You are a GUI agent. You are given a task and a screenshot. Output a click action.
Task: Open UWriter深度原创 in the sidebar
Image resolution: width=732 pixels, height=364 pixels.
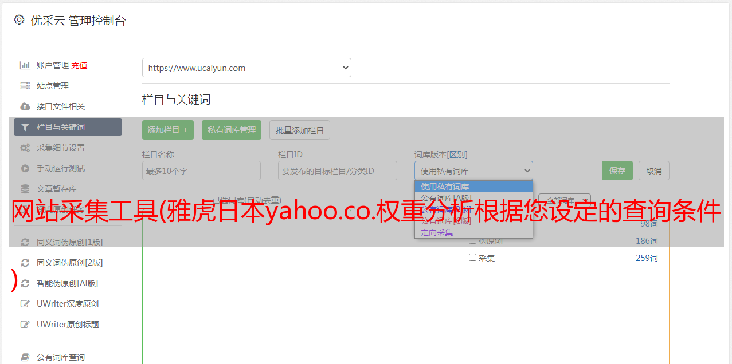click(68, 304)
